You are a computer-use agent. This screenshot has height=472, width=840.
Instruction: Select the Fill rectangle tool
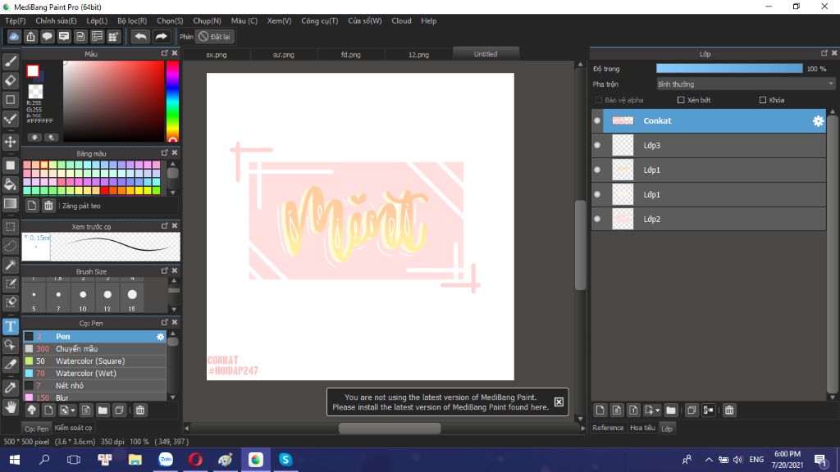[10, 166]
